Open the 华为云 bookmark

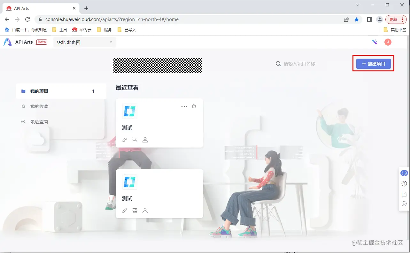click(x=82, y=30)
